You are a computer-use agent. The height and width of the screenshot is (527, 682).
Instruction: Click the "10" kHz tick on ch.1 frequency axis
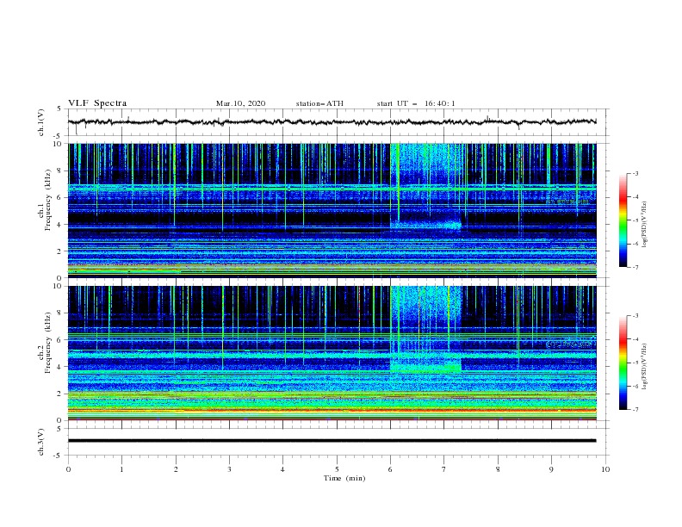click(58, 144)
